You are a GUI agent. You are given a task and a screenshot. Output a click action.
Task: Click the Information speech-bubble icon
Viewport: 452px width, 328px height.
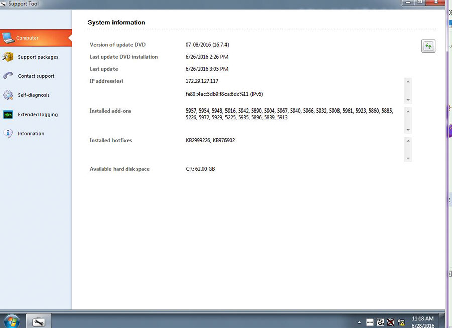8,133
